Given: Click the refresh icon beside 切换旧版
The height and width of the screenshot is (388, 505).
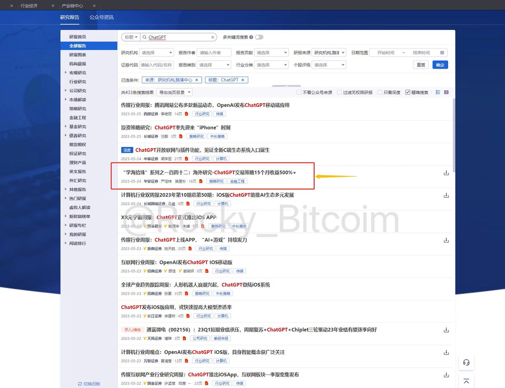Looking at the screenshot, I should coord(80,384).
